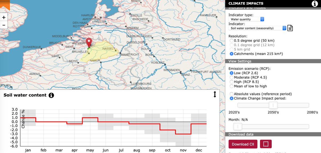
Task: Click the AMIENS label on the map
Action: click(35, 74)
